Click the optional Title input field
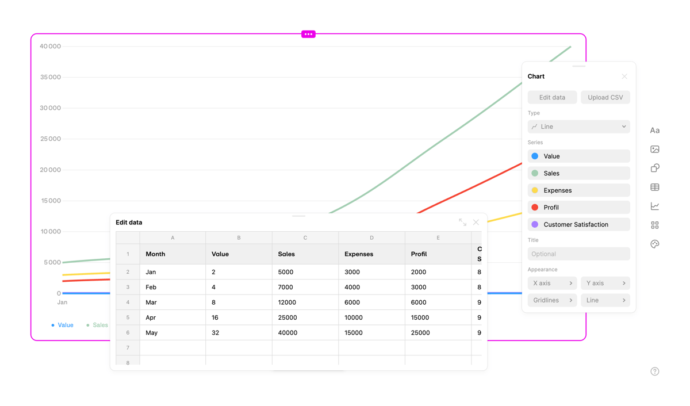The width and height of the screenshot is (690, 406). pyautogui.click(x=578, y=254)
